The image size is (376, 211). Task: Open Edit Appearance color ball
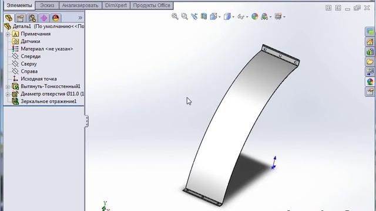[254, 16]
